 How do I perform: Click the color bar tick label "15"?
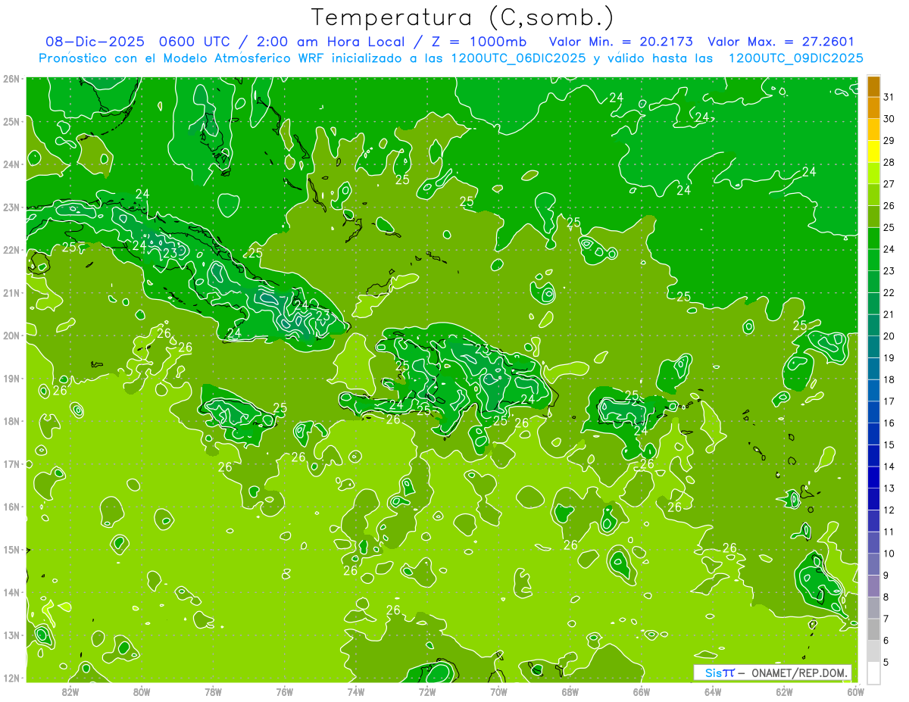889,445
